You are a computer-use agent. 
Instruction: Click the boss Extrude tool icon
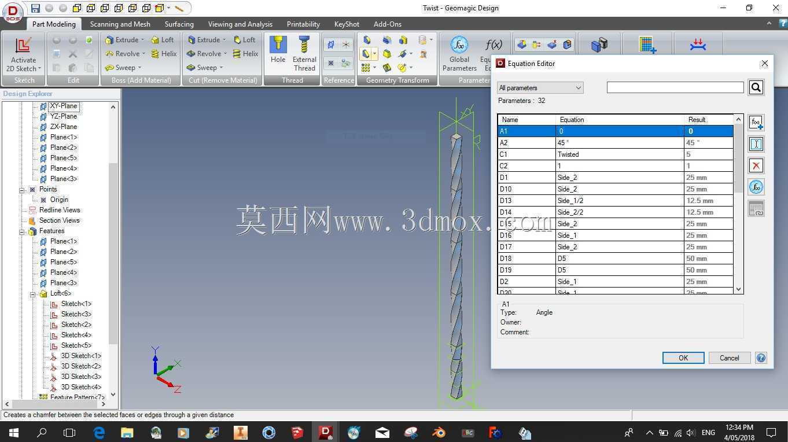109,40
